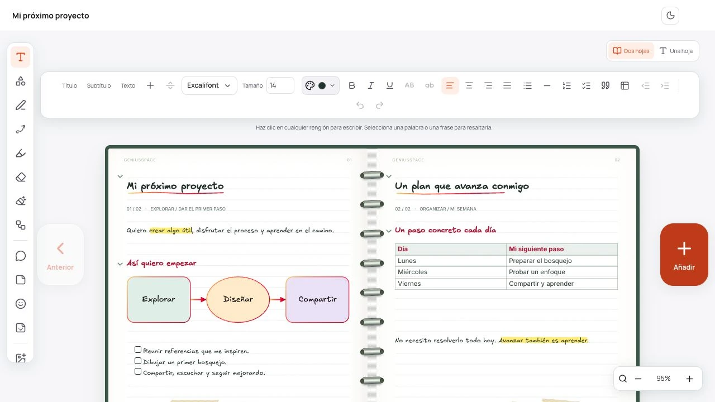715x402 pixels.
Task: Open the text color picker dropdown
Action: tap(321, 85)
